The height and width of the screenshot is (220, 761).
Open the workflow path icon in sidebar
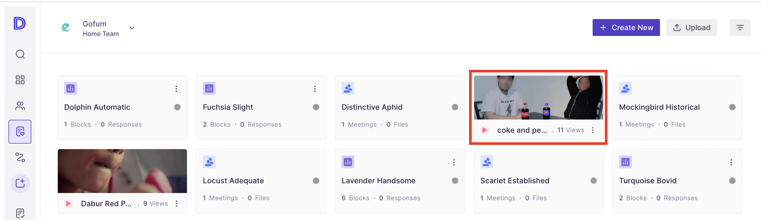20,157
